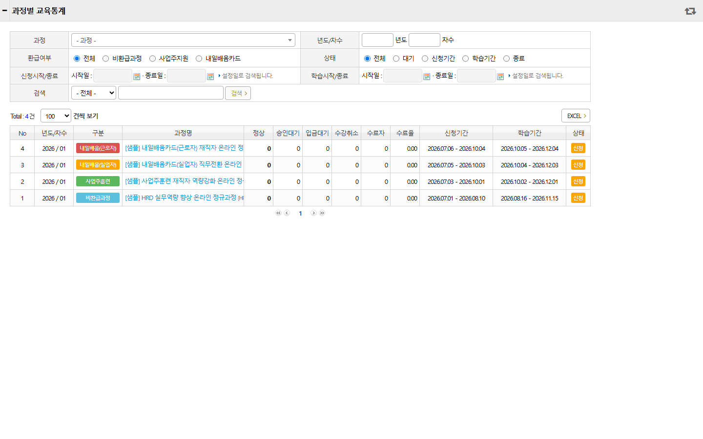Click the EXCEL export button
Image resolution: width=703 pixels, height=439 pixels.
[576, 116]
